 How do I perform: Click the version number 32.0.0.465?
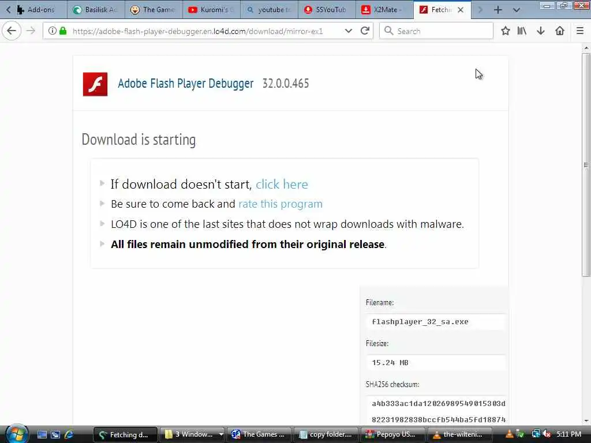286,83
